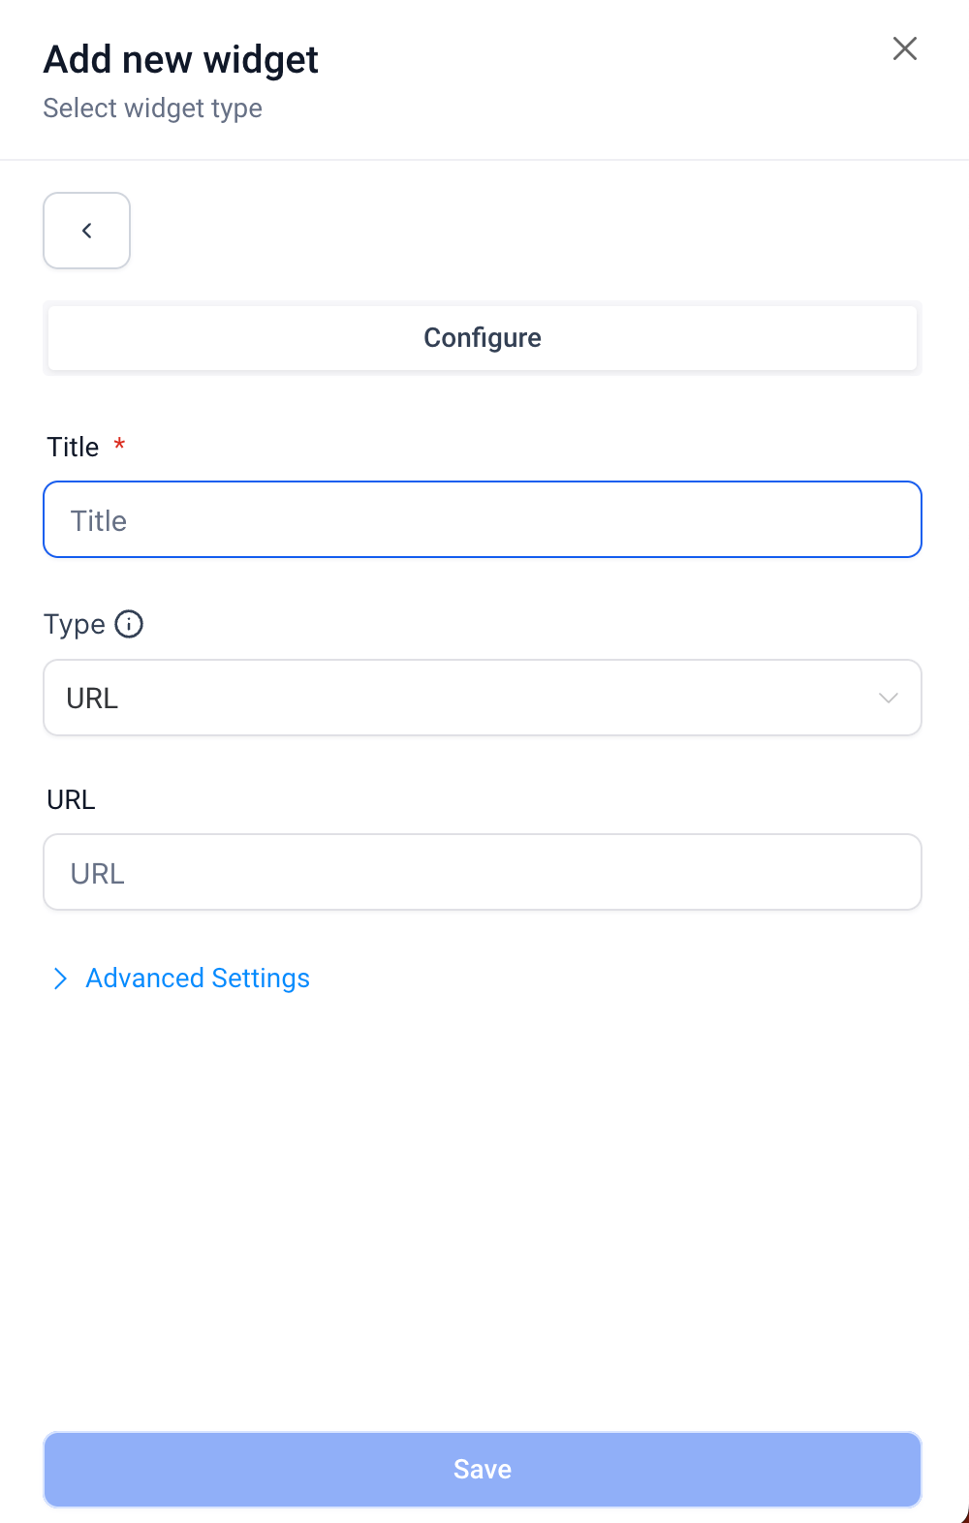Click the Title placeholder text
Screen dimensions: 969x1523
point(99,521)
